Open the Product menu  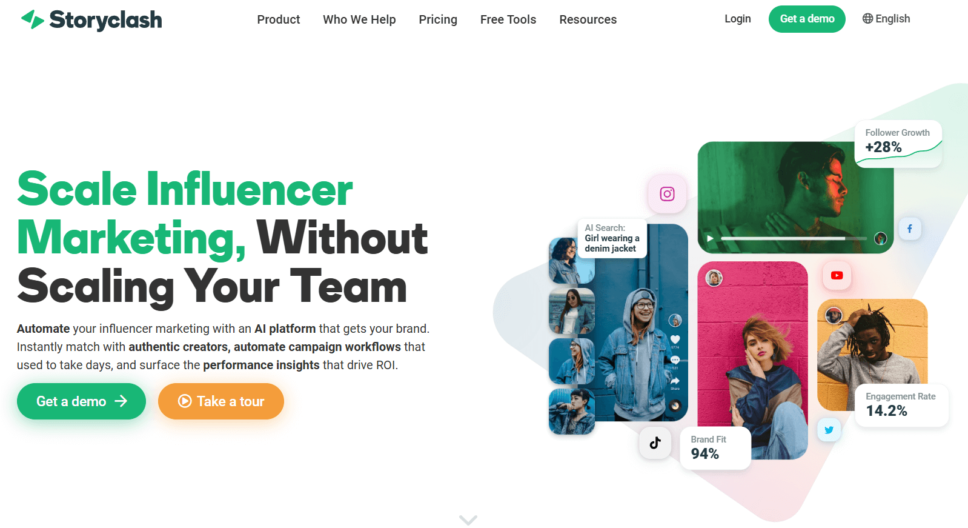click(x=279, y=19)
